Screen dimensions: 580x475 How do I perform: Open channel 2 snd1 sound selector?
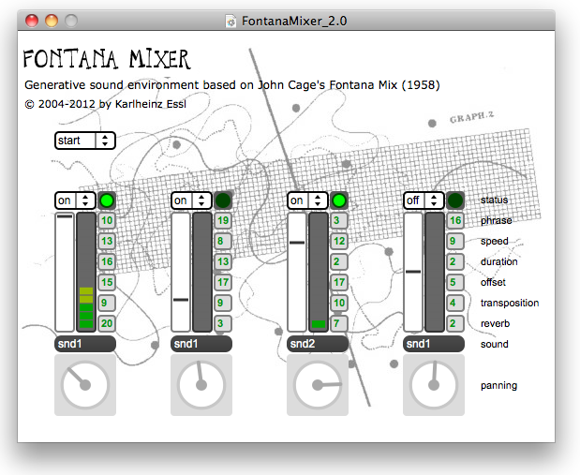click(x=201, y=344)
